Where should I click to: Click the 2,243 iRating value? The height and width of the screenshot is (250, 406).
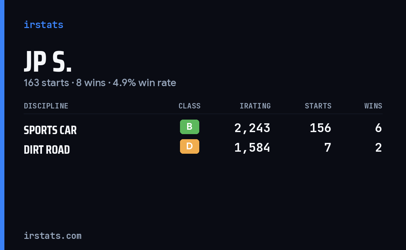point(252,128)
